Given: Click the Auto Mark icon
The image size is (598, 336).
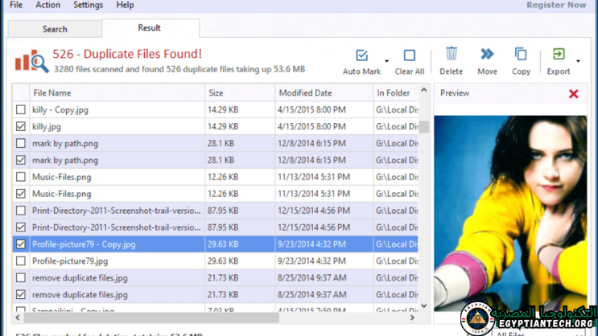Looking at the screenshot, I should [361, 55].
